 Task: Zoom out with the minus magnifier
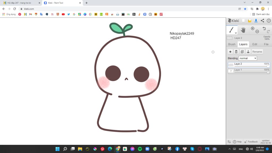coord(257,31)
